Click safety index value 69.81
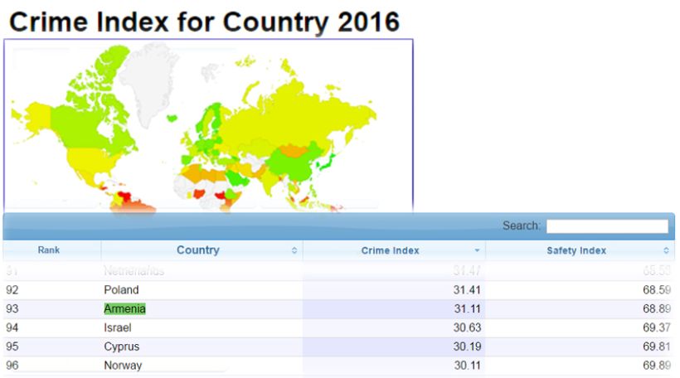 (x=657, y=346)
